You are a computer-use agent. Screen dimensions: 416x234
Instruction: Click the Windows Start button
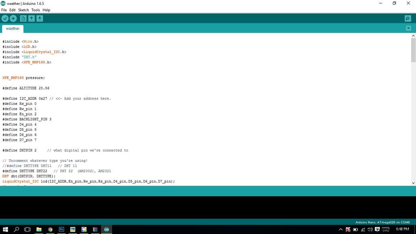click(x=5, y=230)
